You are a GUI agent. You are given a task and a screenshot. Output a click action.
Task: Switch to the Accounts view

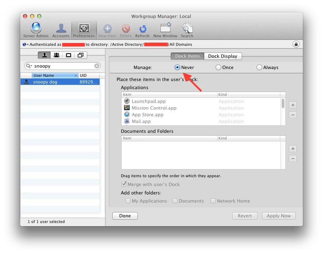[x=61, y=30]
